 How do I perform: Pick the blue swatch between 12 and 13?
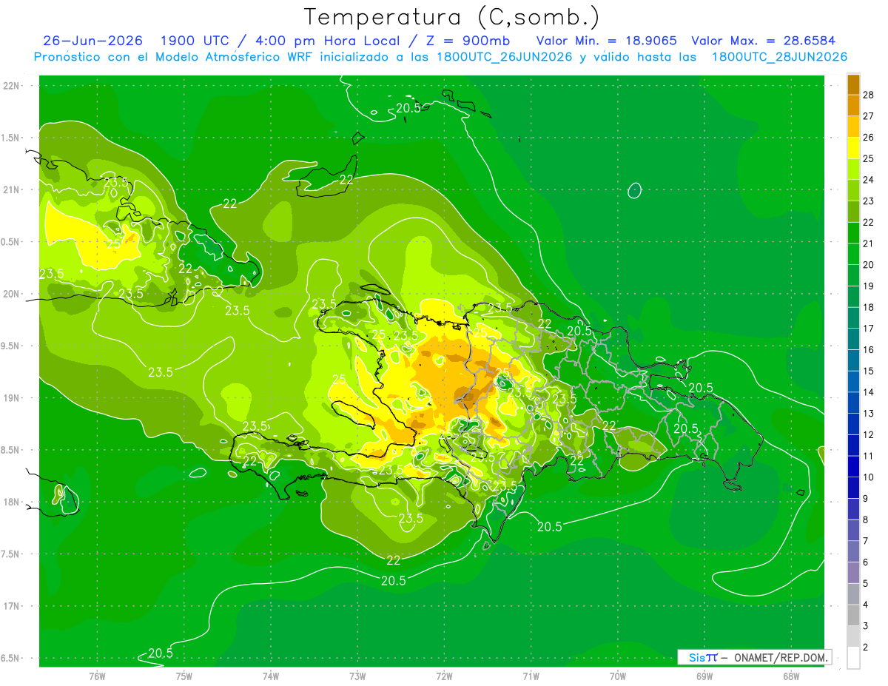853,424
